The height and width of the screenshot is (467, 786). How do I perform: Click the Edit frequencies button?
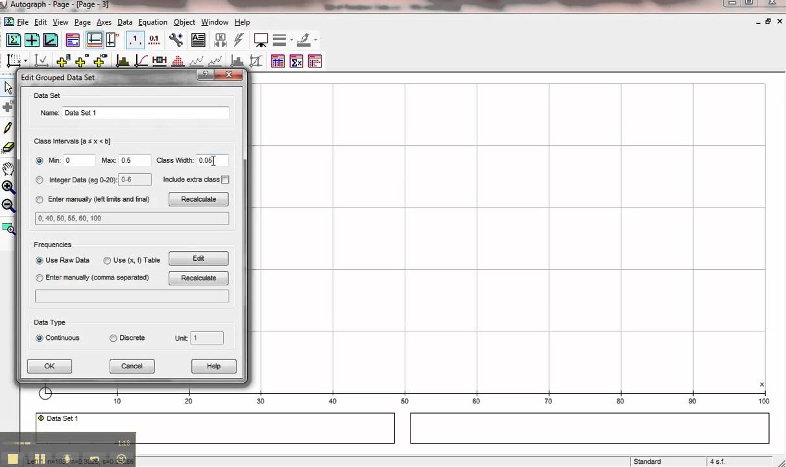click(198, 258)
